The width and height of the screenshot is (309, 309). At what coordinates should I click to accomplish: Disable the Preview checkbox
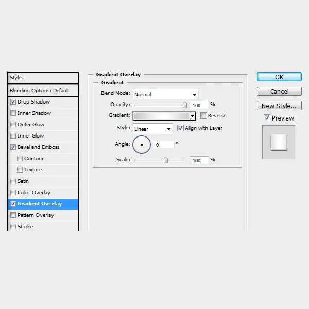tap(266, 118)
